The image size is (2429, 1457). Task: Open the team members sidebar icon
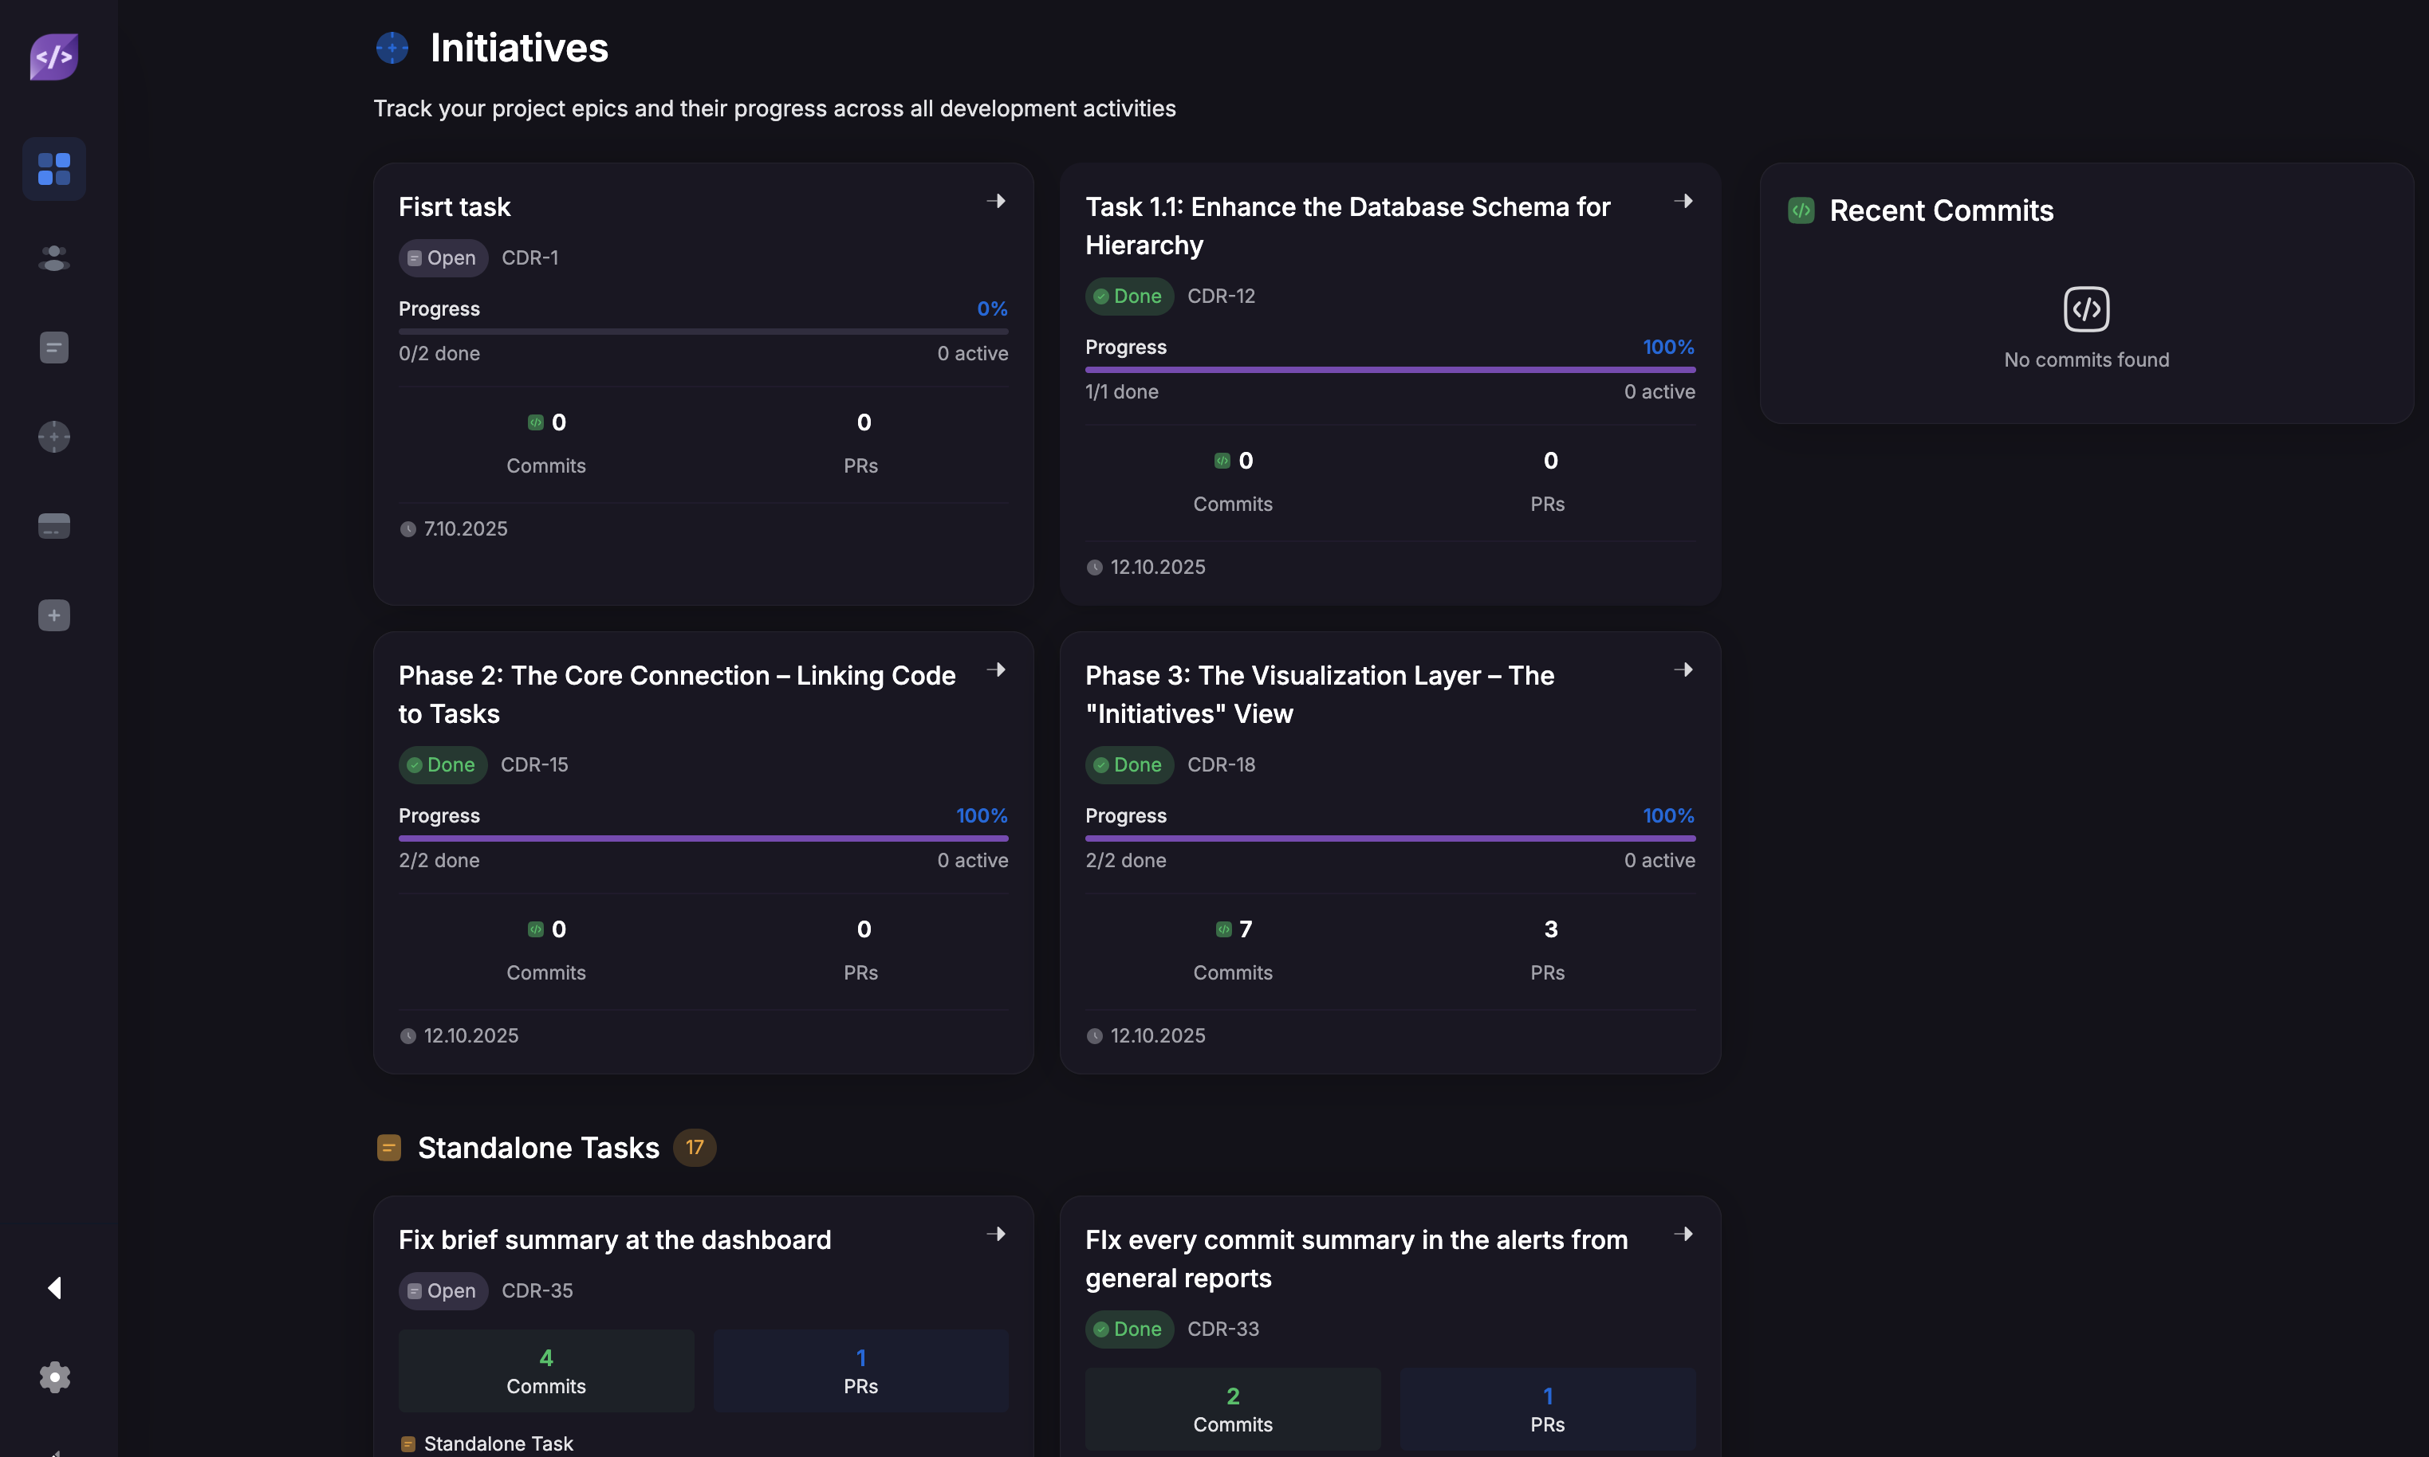(54, 258)
